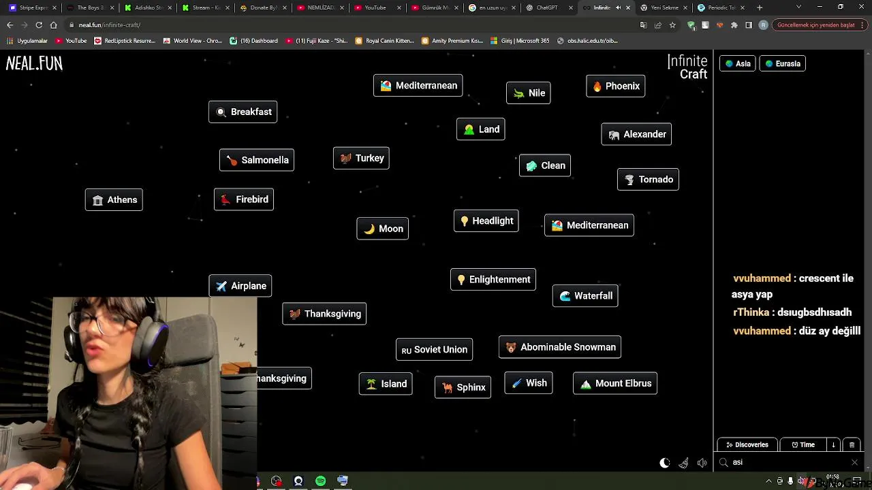This screenshot has width=872, height=490.
Task: Pick the Mediterranean item next to Nile
Action: [x=418, y=86]
